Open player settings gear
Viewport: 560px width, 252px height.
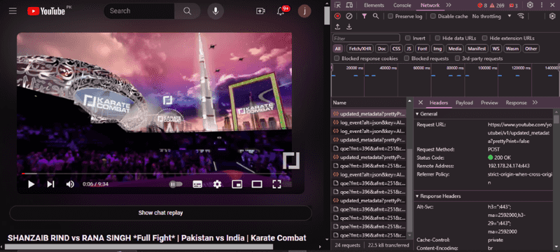(x=217, y=184)
